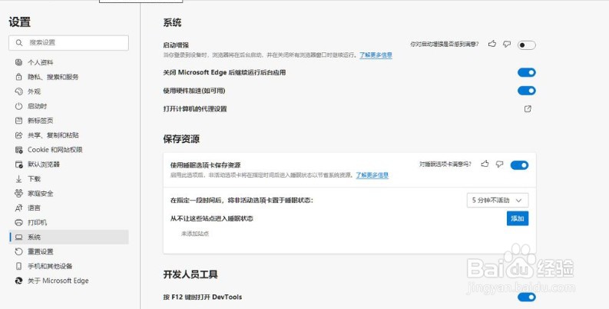
Task: Select 系统 in sidebar
Action: [x=69, y=237]
